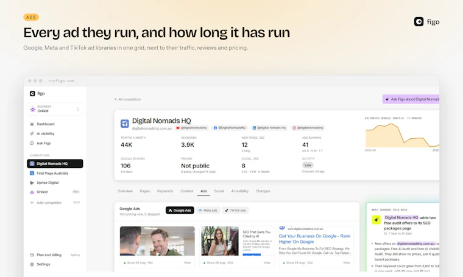The width and height of the screenshot is (463, 277).
Task: Click the 41 ads running value
Action: coord(305,145)
